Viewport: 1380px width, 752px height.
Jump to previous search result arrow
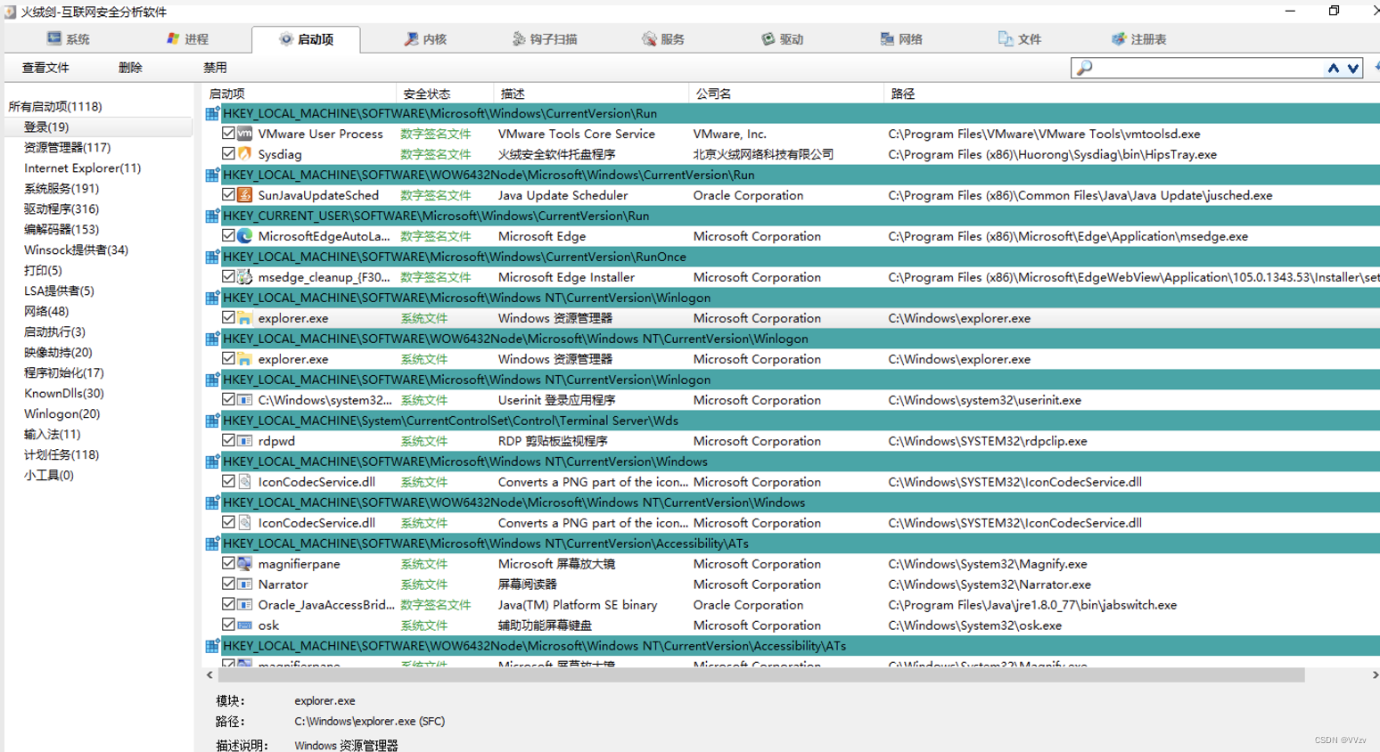1334,68
